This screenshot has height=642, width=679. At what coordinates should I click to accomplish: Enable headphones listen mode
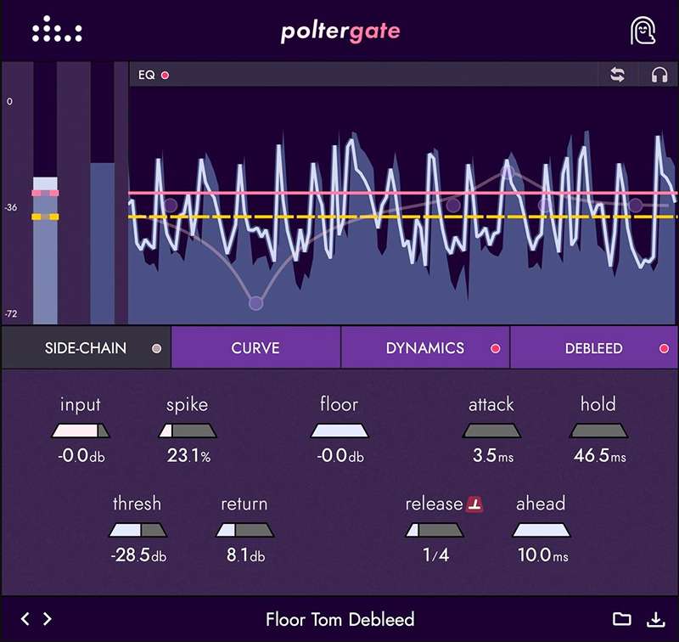[x=659, y=75]
